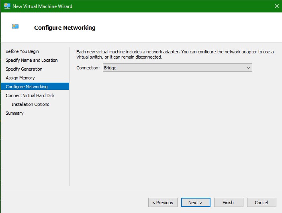Screen dimensions: 282x213
Task: Open the Connection combo box showing Bridge
Action: click(173, 68)
